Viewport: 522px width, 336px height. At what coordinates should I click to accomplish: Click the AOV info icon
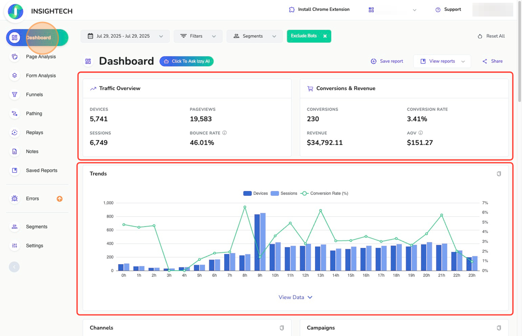421,133
